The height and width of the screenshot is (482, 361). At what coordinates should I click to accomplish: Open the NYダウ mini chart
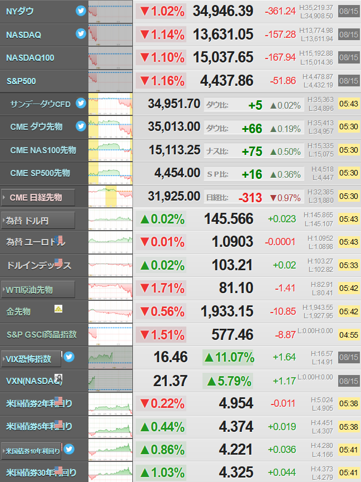click(111, 12)
